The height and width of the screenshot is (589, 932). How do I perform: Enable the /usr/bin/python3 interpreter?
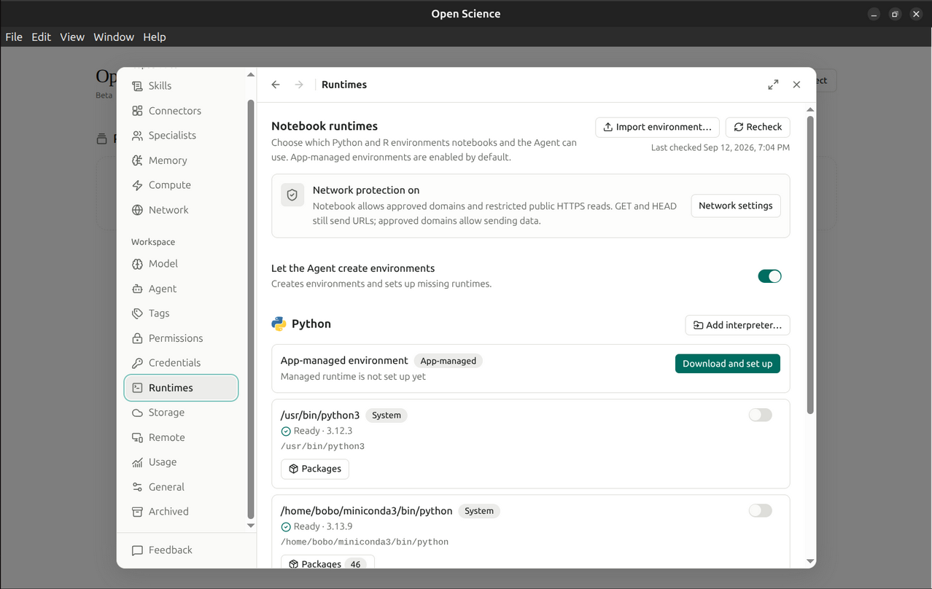[760, 415]
